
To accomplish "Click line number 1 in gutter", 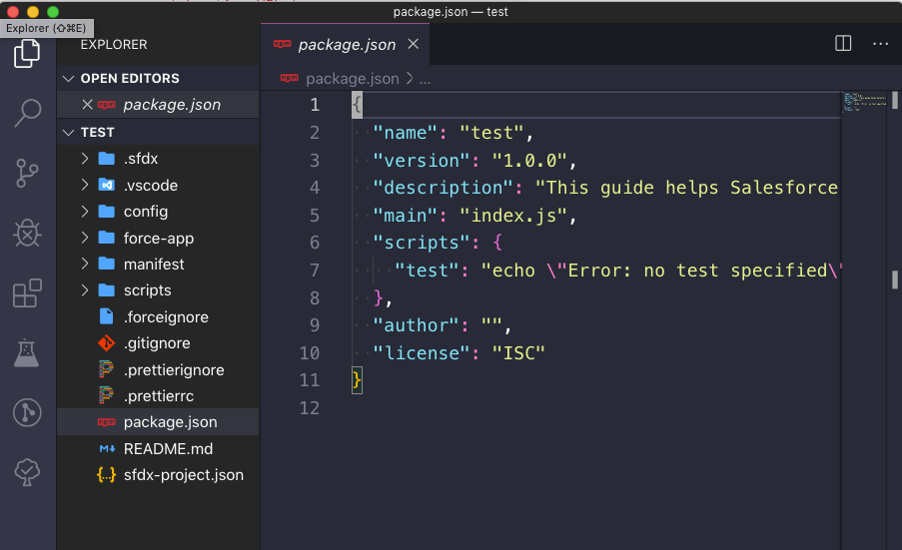I will pyautogui.click(x=315, y=105).
